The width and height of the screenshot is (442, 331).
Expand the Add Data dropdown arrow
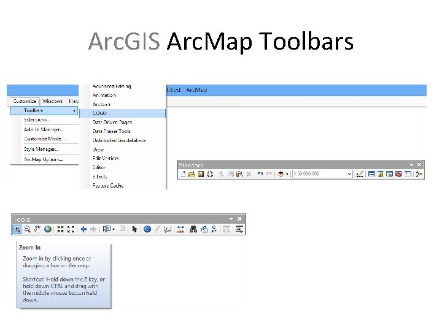(x=287, y=174)
